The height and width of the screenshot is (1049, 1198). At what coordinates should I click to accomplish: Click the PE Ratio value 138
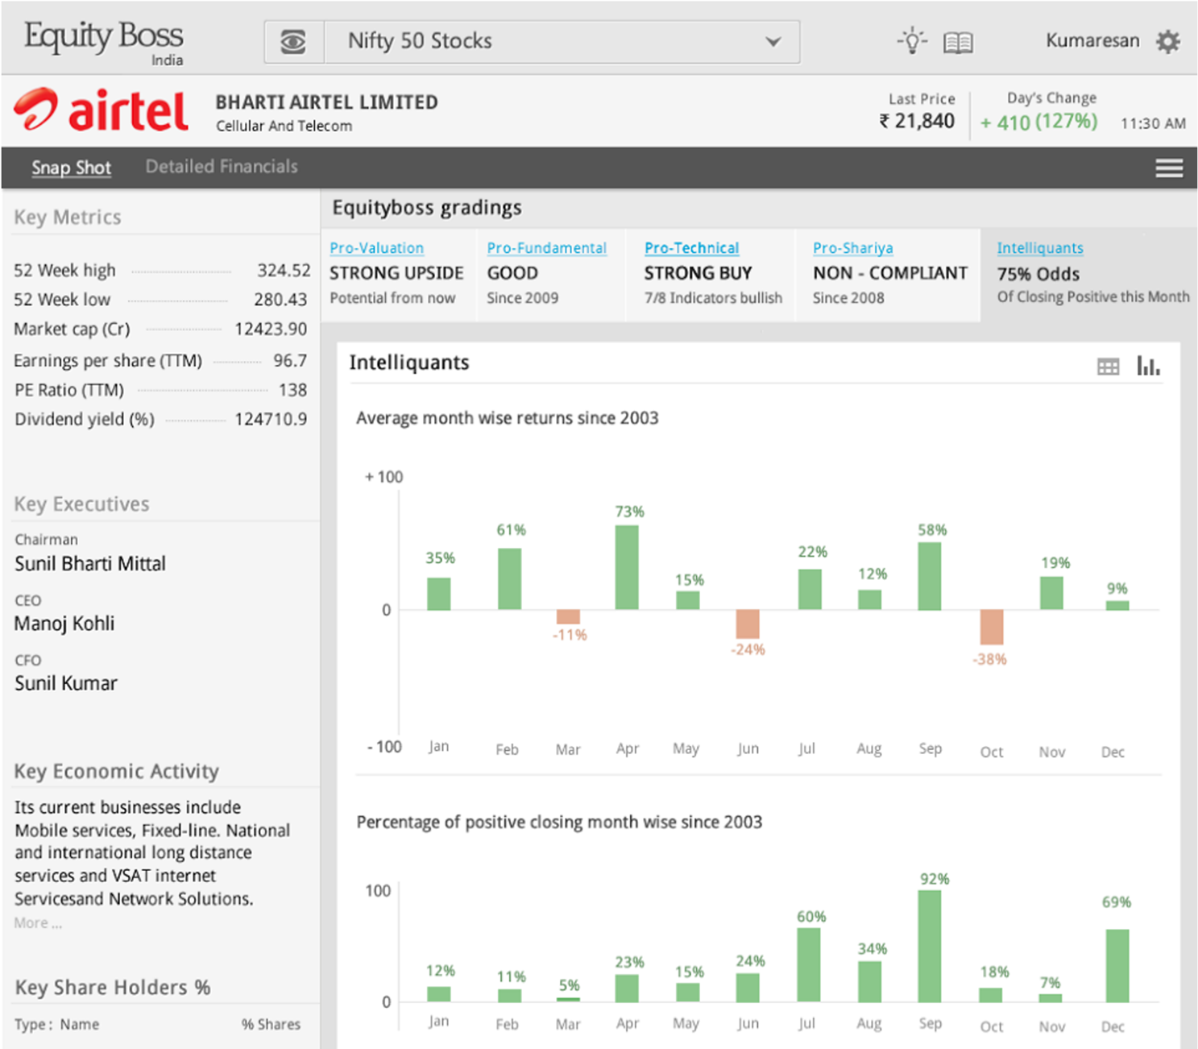click(x=292, y=390)
